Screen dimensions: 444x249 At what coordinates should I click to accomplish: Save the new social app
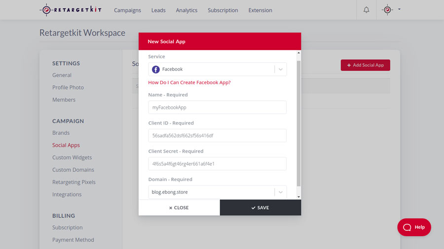(x=260, y=208)
